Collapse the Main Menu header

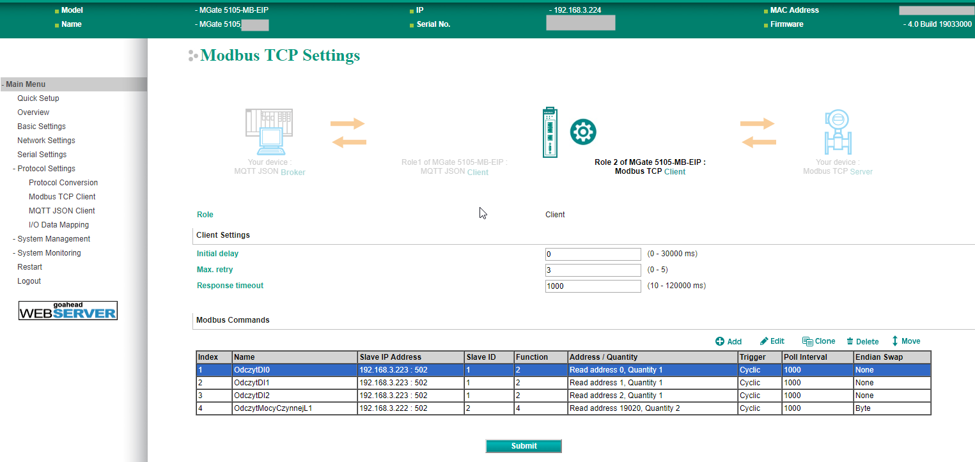74,84
